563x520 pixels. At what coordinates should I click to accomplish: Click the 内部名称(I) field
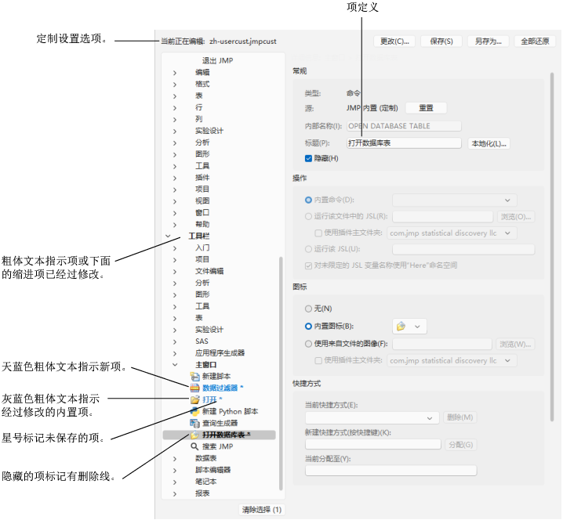coord(404,126)
